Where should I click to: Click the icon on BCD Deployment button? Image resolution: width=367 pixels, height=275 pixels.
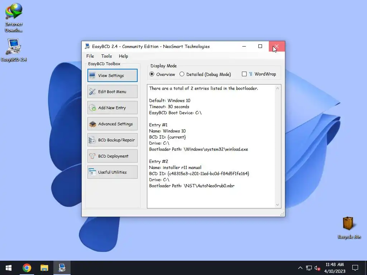click(x=92, y=156)
